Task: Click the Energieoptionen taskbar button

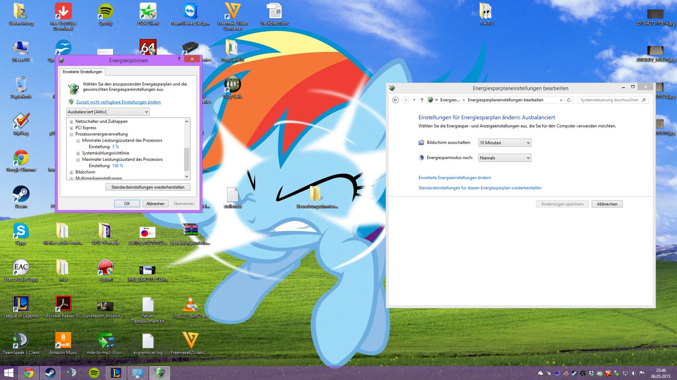Action: [x=160, y=373]
